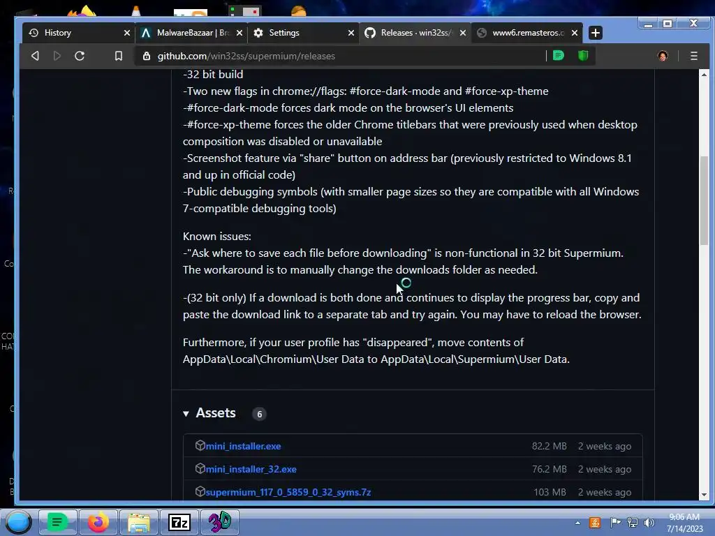Close the History tab
The image size is (715, 536).
pos(127,33)
